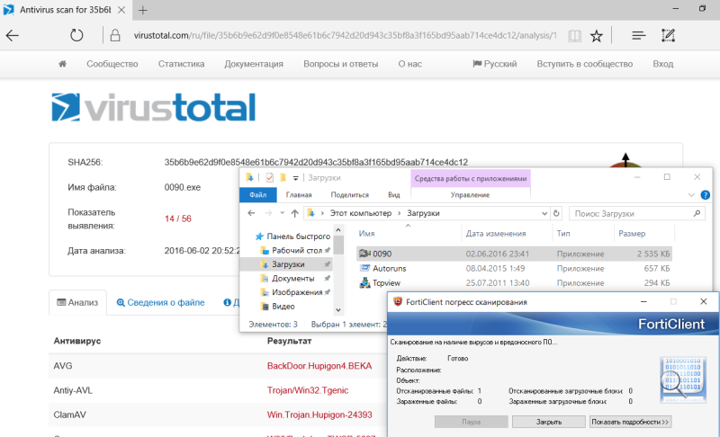Expand the Explorer ribbon chevron
720x437 pixels.
click(691, 195)
